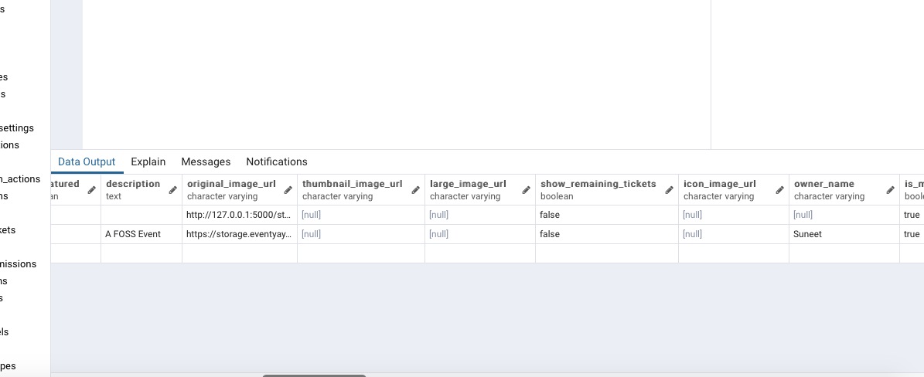Select the 'missions' item in the sidebar tree

click(x=19, y=264)
